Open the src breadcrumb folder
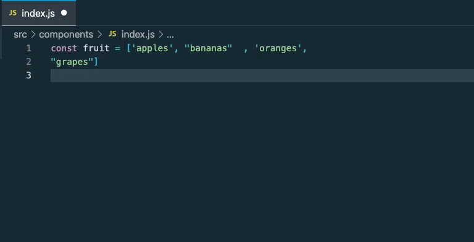474x242 pixels. pyautogui.click(x=20, y=35)
